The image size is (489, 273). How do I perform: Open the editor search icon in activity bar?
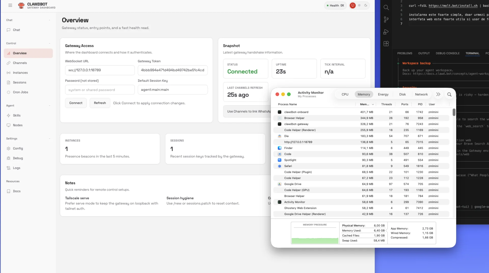pos(386,8)
